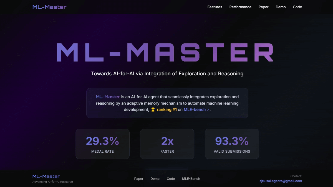Email sjtu.sai.agents@gmail.com via the contact link

tap(280, 181)
